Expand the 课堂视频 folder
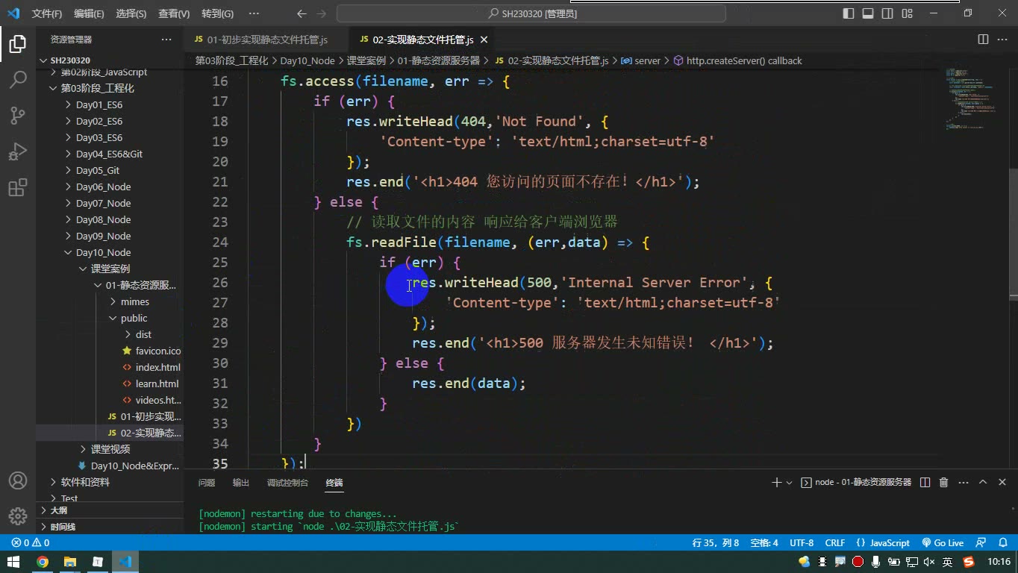 (110, 449)
